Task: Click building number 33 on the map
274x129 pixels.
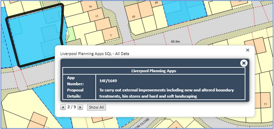Action: [134, 17]
